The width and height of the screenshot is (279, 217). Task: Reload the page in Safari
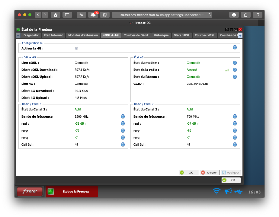(x=209, y=15)
